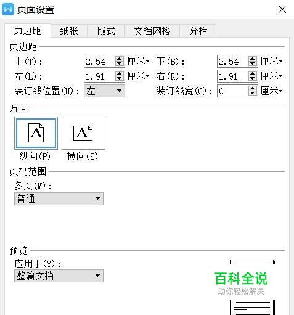Viewport: 294px width, 315px height.
Task: Open unit dropdown 厘米 next to gutter width
Action: [x=271, y=91]
